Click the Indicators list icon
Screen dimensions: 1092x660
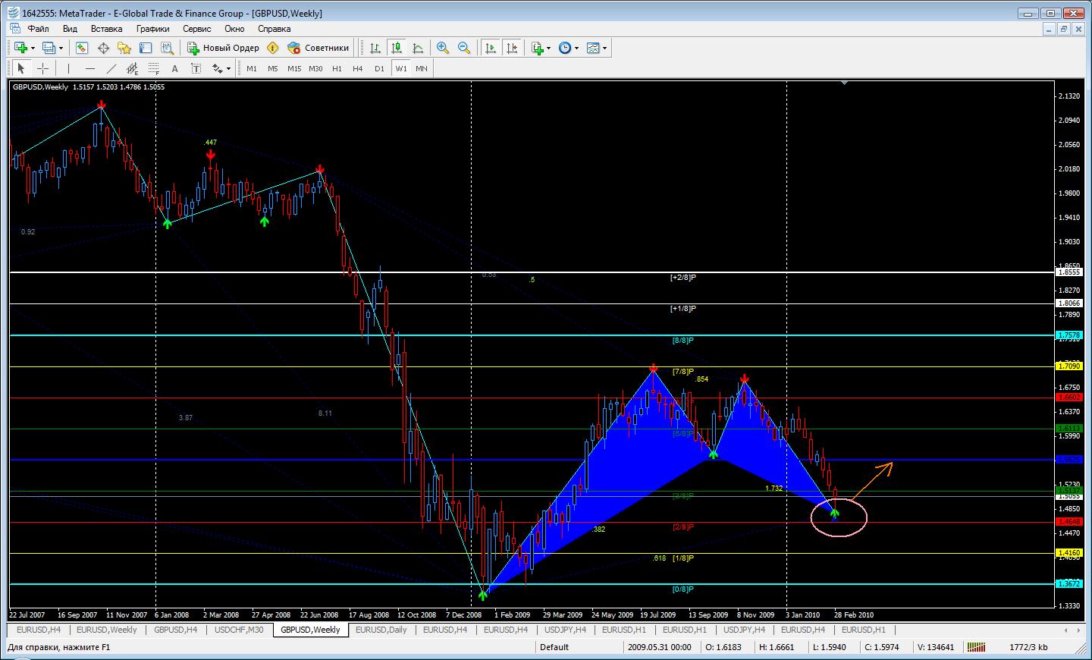tap(538, 48)
